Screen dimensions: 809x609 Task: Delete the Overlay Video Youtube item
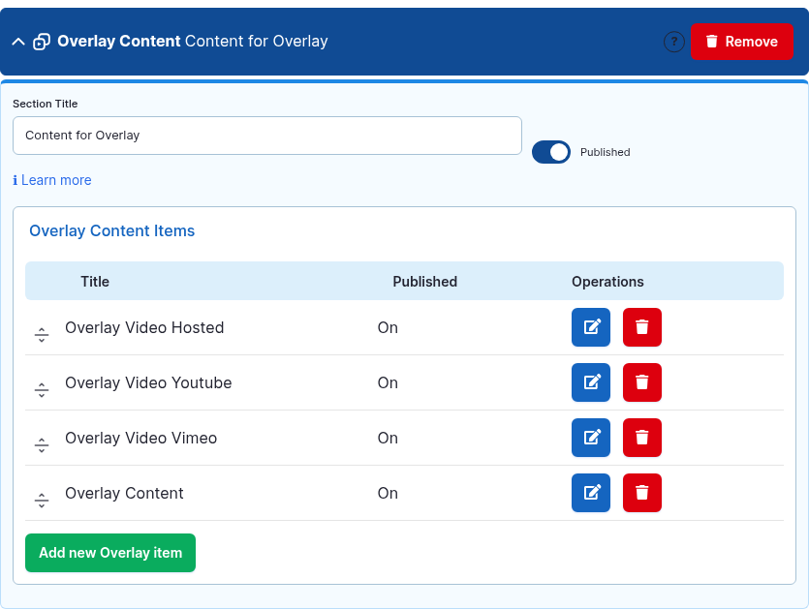point(641,382)
